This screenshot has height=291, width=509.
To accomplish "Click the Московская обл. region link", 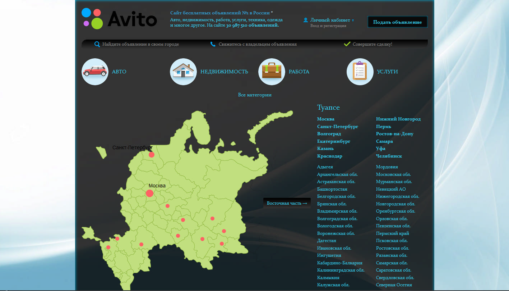I will coord(394,174).
